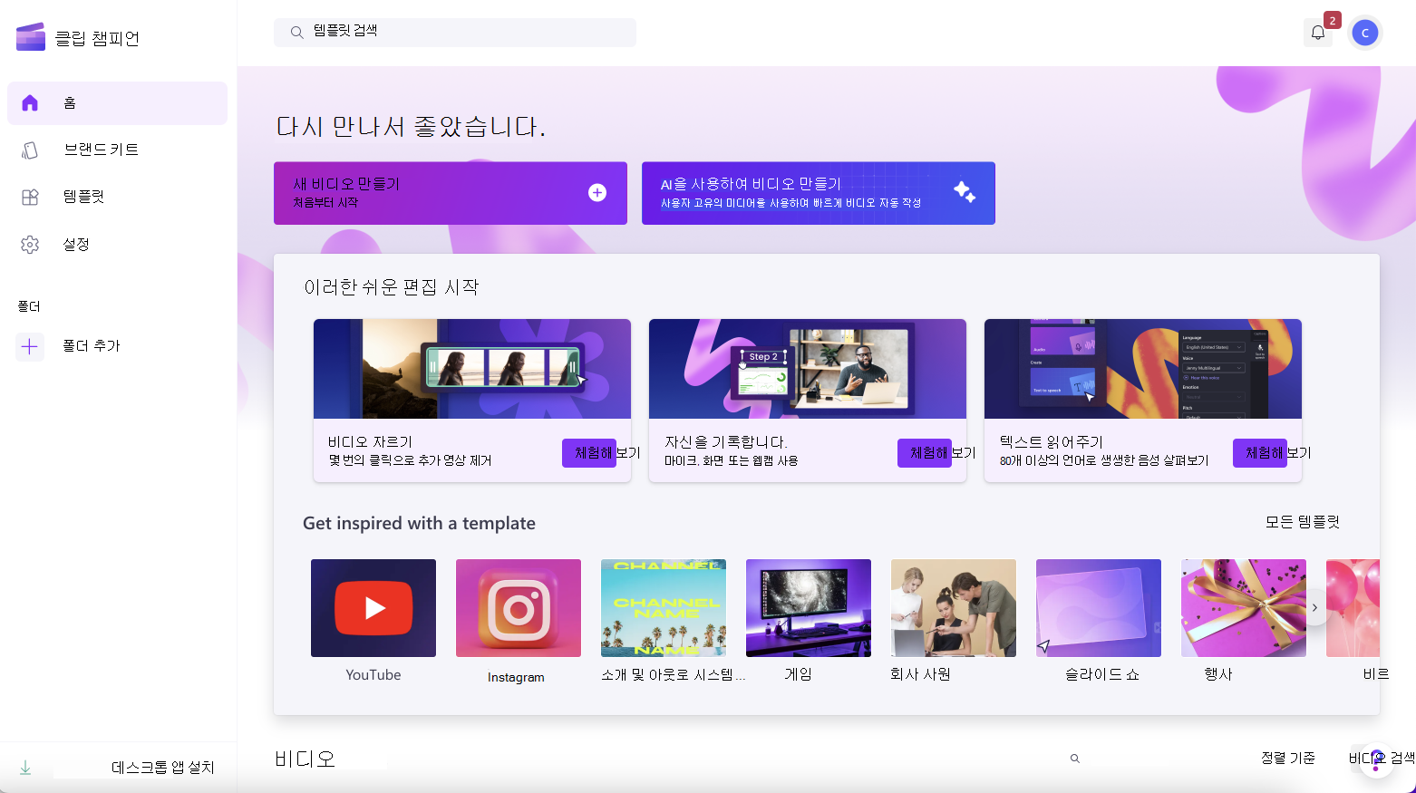Click the 비디오 검색 search label

click(x=1382, y=758)
